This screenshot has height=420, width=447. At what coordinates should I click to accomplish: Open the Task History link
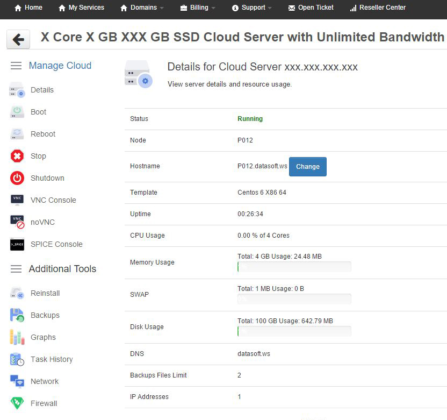tap(52, 359)
